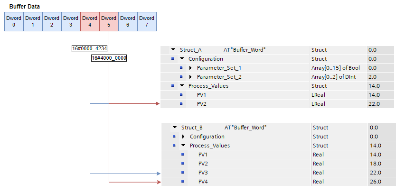Collapse the Struct_B root node arrow
405x192 pixels.
click(x=175, y=128)
